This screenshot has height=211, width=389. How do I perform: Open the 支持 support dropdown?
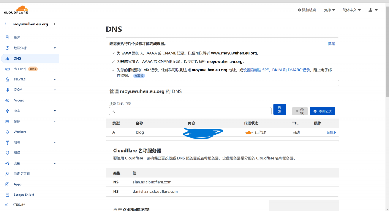[x=329, y=10]
